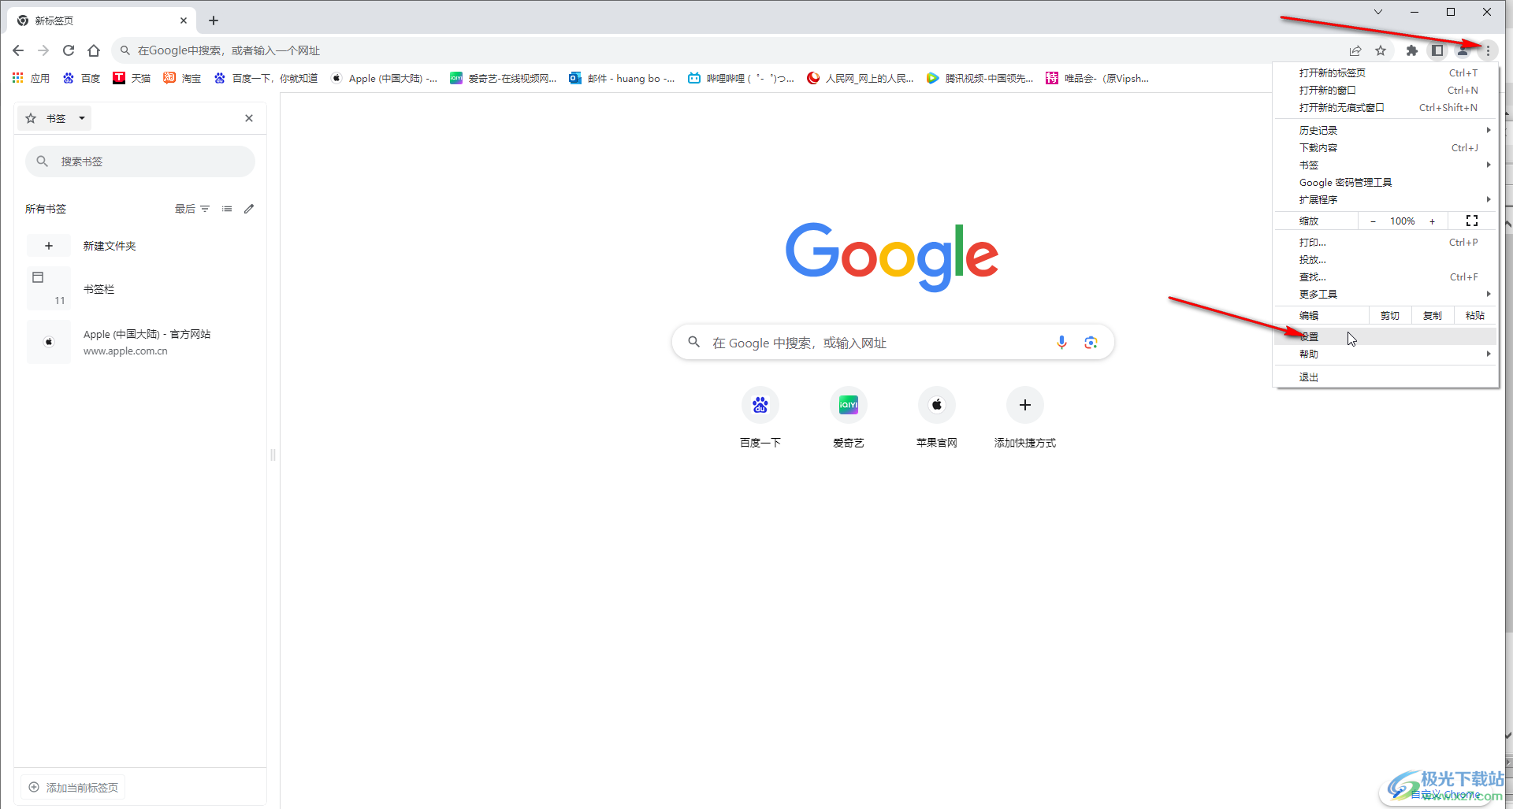Screen dimensions: 1513x809
Task: Click 添加快捷方式 plus tile
Action: coord(1025,417)
